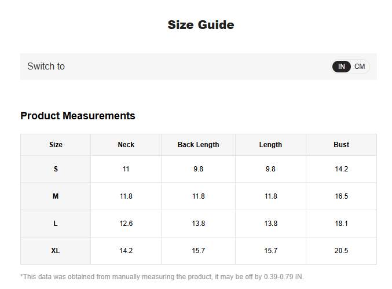The image size is (392, 289).
Task: Click the Bust value 16.5
Action: point(341,196)
